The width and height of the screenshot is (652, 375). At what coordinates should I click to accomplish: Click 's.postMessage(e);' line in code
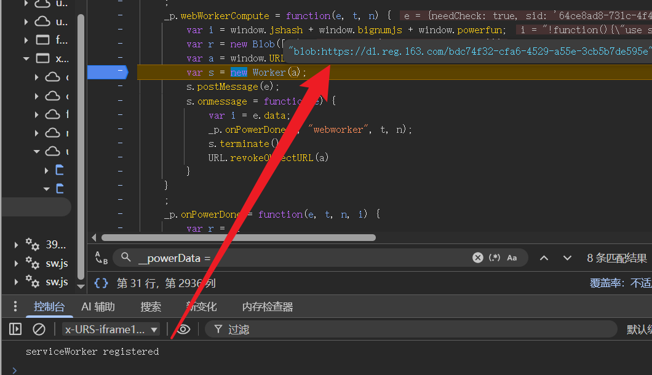coord(233,87)
